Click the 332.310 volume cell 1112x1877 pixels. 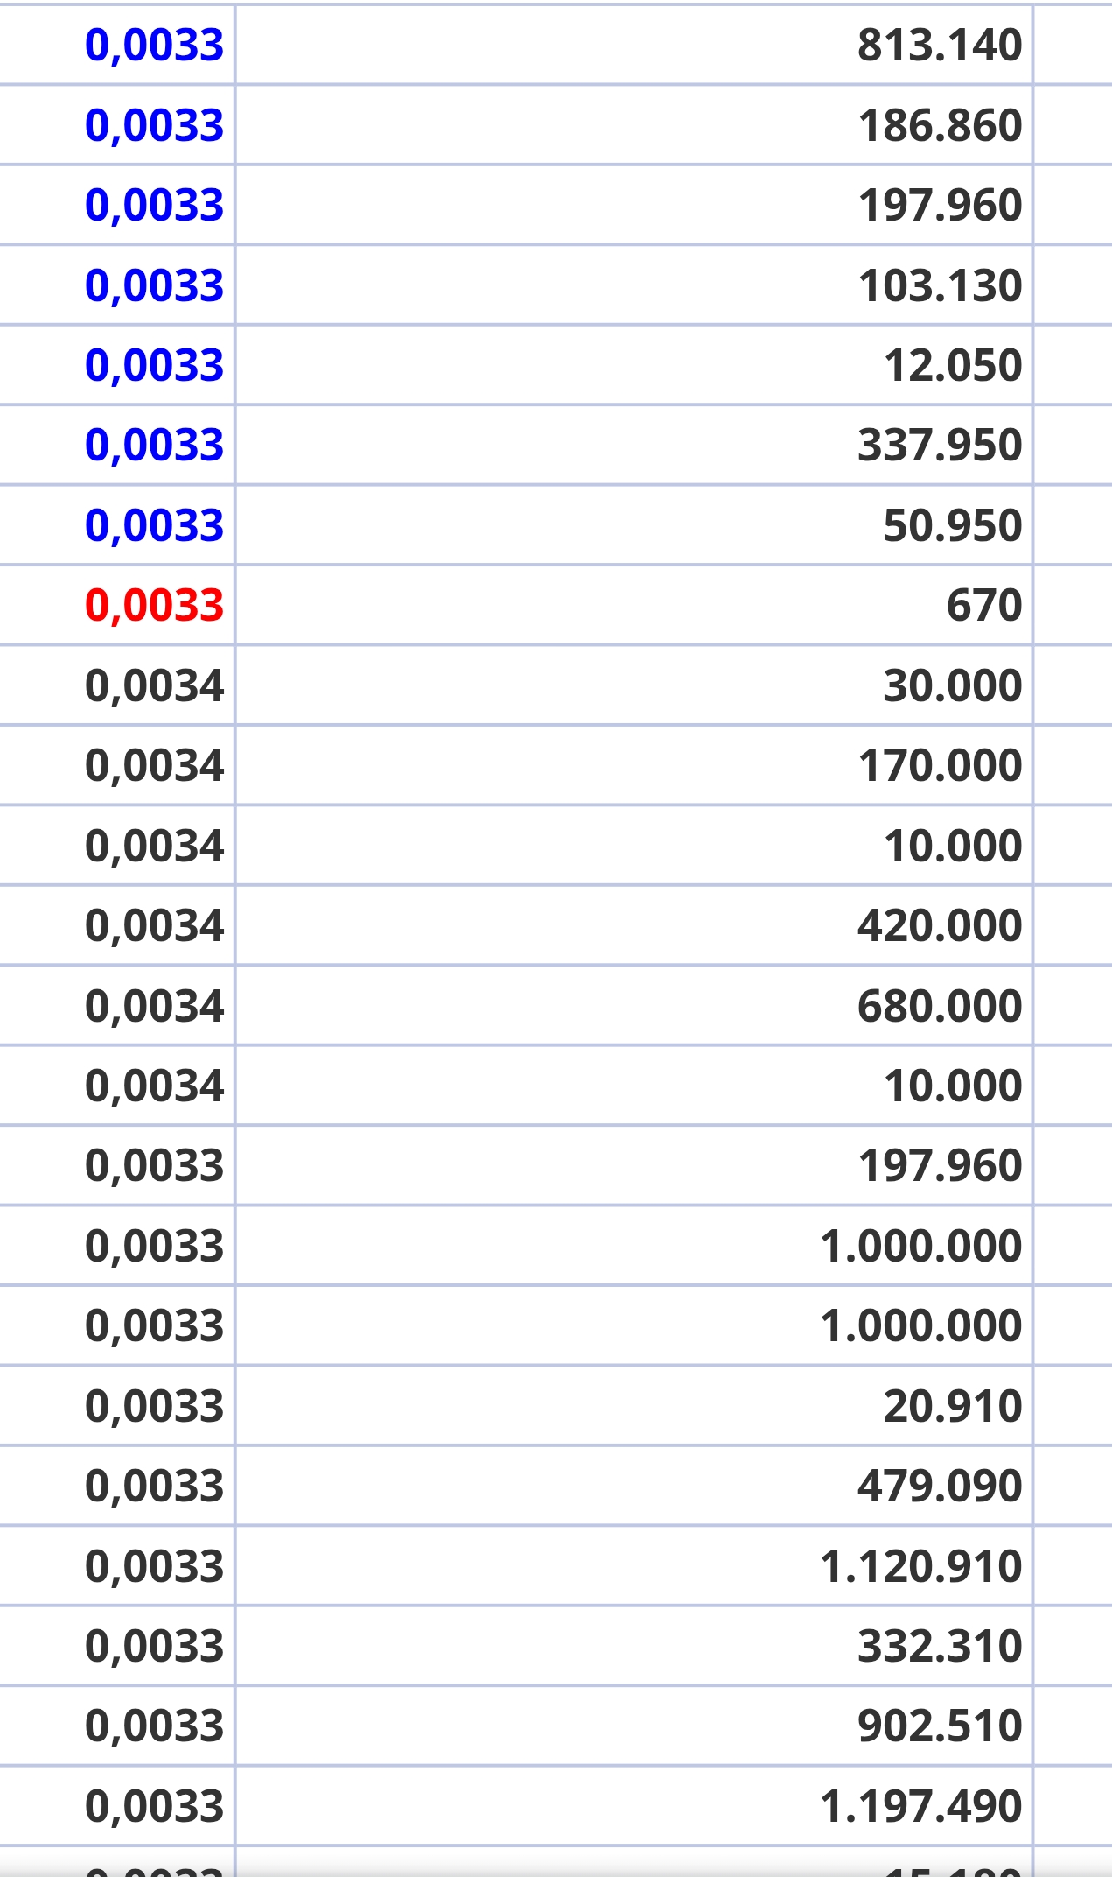coord(634,1646)
